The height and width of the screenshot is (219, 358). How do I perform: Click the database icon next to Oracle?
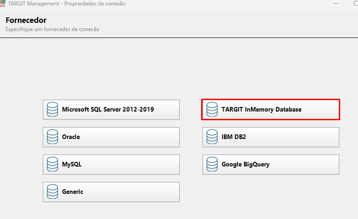[x=52, y=137]
